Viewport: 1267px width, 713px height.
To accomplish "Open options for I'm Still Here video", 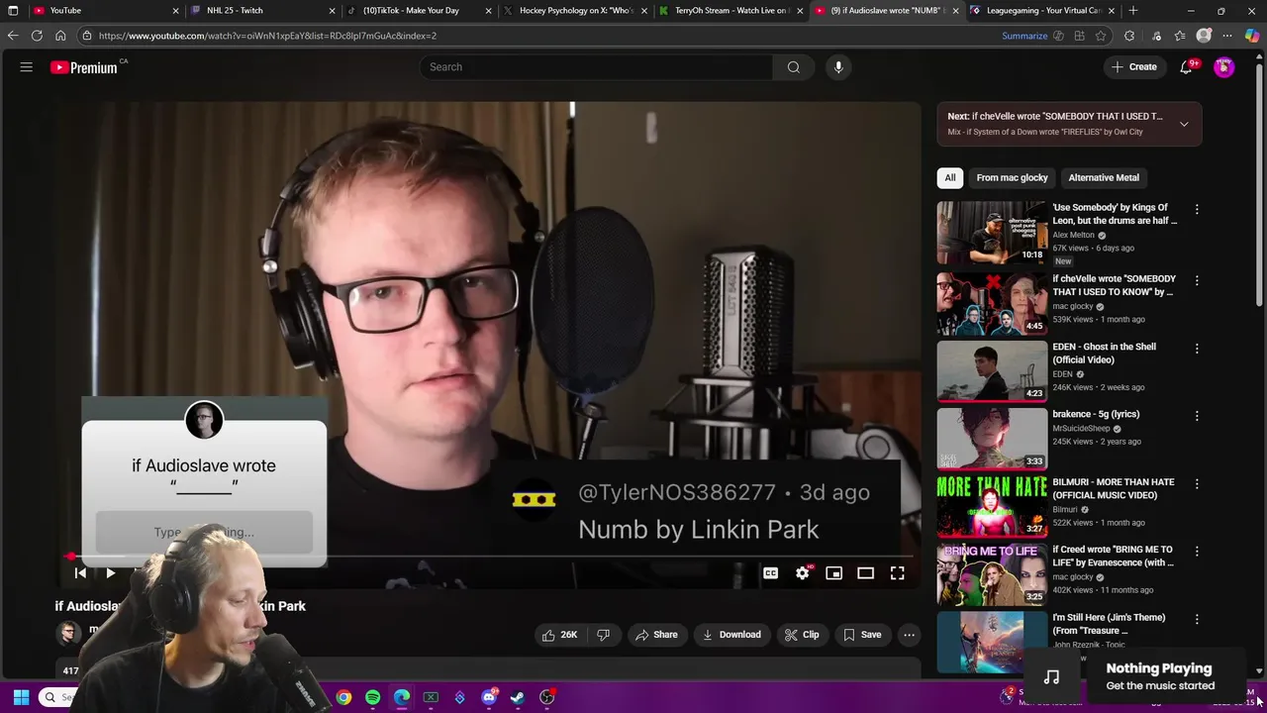I will coord(1197,619).
